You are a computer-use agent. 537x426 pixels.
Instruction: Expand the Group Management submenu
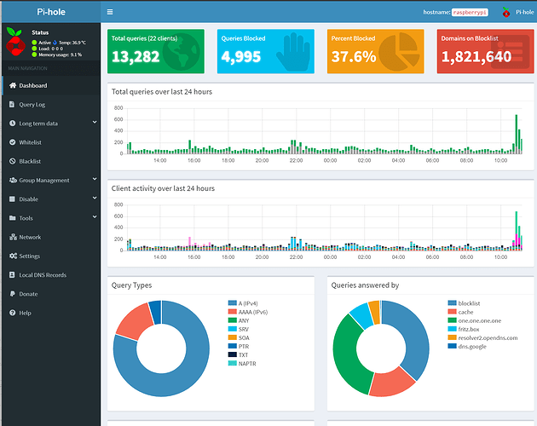44,180
